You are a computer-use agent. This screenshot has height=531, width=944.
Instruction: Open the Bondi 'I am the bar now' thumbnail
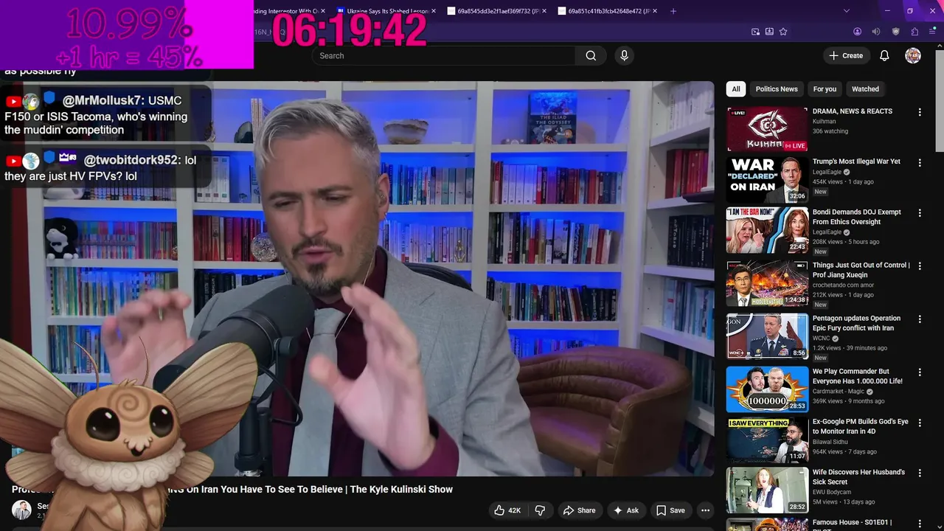tap(767, 230)
